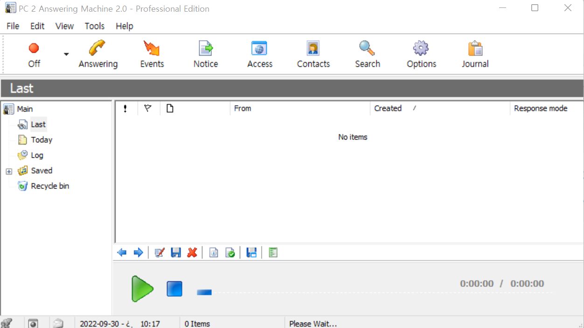Click the application icon in title bar

pos(10,8)
